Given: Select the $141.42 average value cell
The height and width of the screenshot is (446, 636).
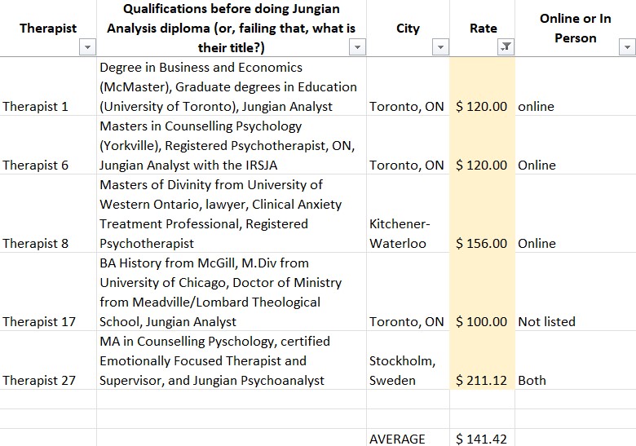Looking at the screenshot, I should 481,439.
